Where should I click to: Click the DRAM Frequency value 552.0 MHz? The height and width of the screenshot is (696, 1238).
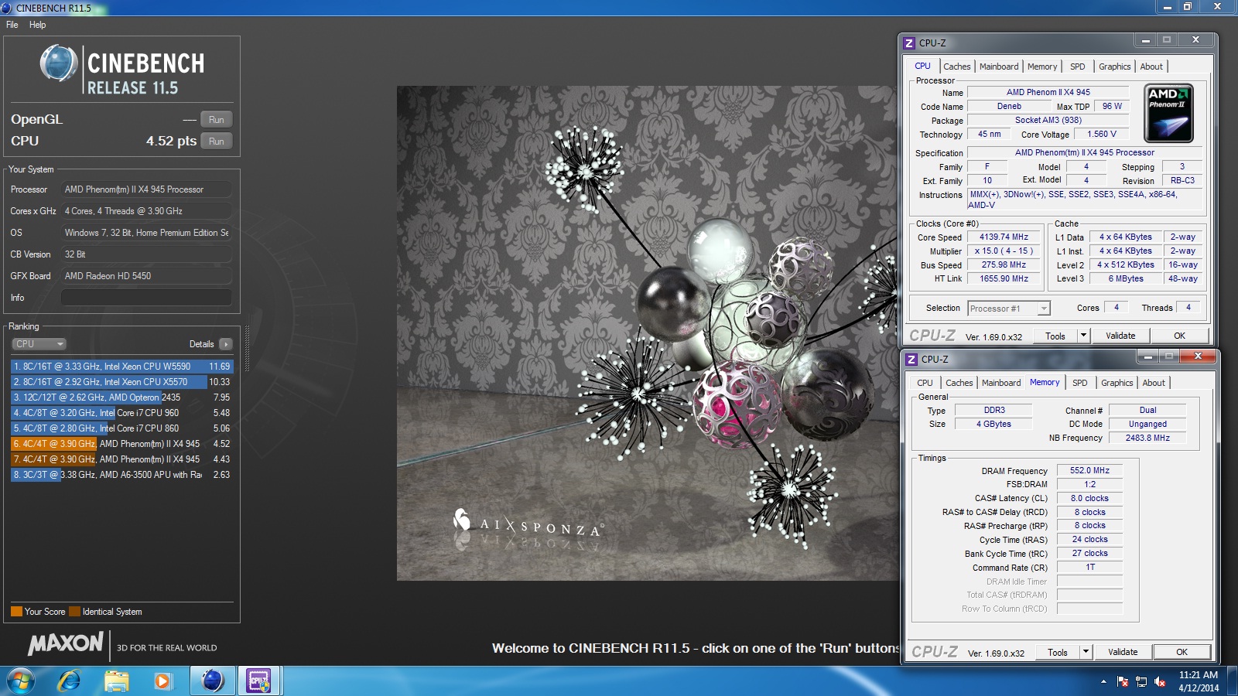pos(1089,470)
